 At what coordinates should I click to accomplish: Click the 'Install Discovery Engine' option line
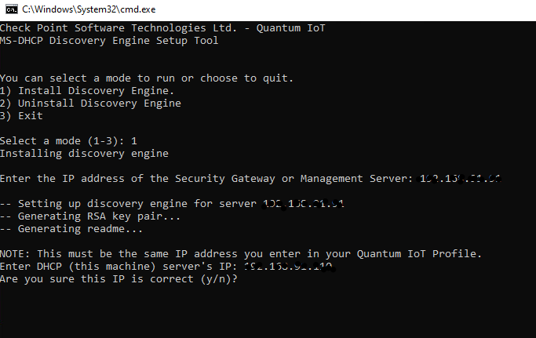87,91
